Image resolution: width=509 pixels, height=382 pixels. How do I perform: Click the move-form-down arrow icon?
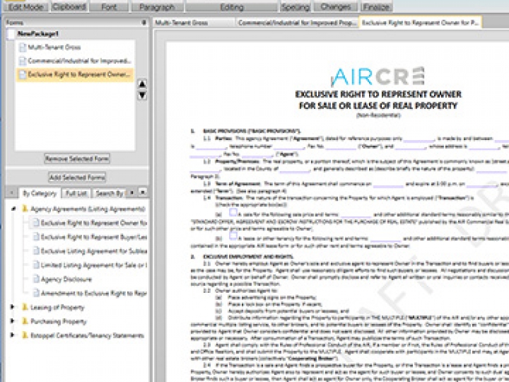[143, 95]
